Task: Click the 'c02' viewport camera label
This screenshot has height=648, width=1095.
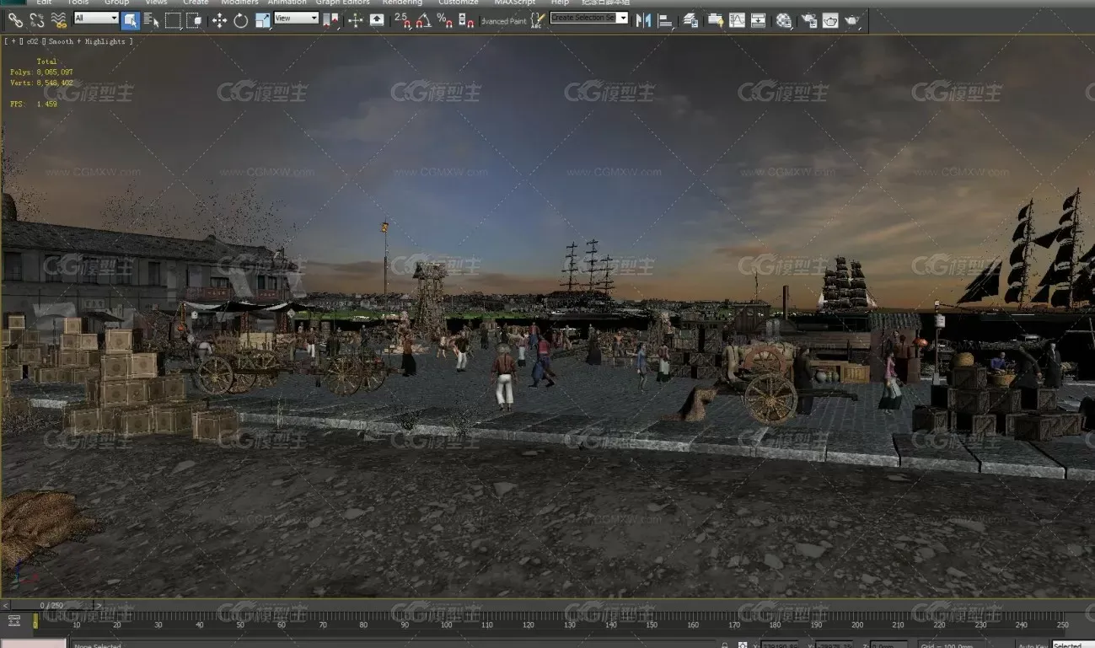Action: click(x=33, y=40)
